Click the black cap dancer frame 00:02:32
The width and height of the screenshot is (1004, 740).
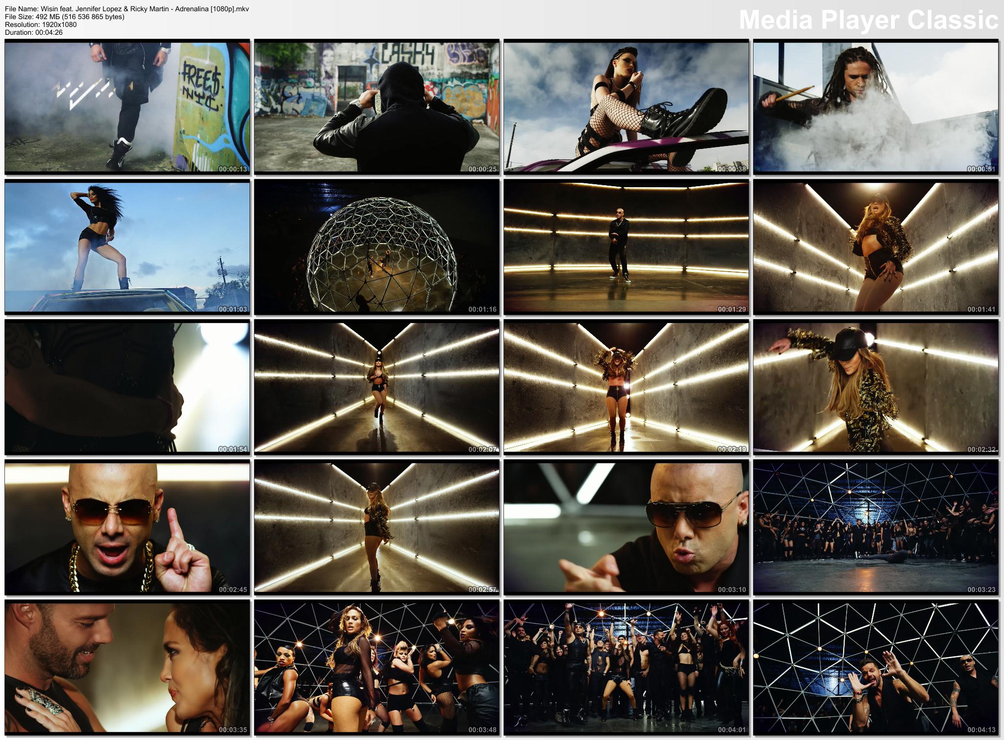876,387
